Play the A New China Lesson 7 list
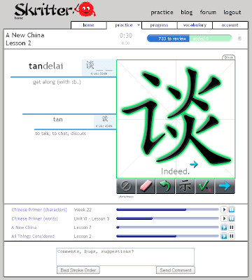Image resolution: width=252 pixels, height=280 pixels. pyautogui.click(x=224, y=227)
